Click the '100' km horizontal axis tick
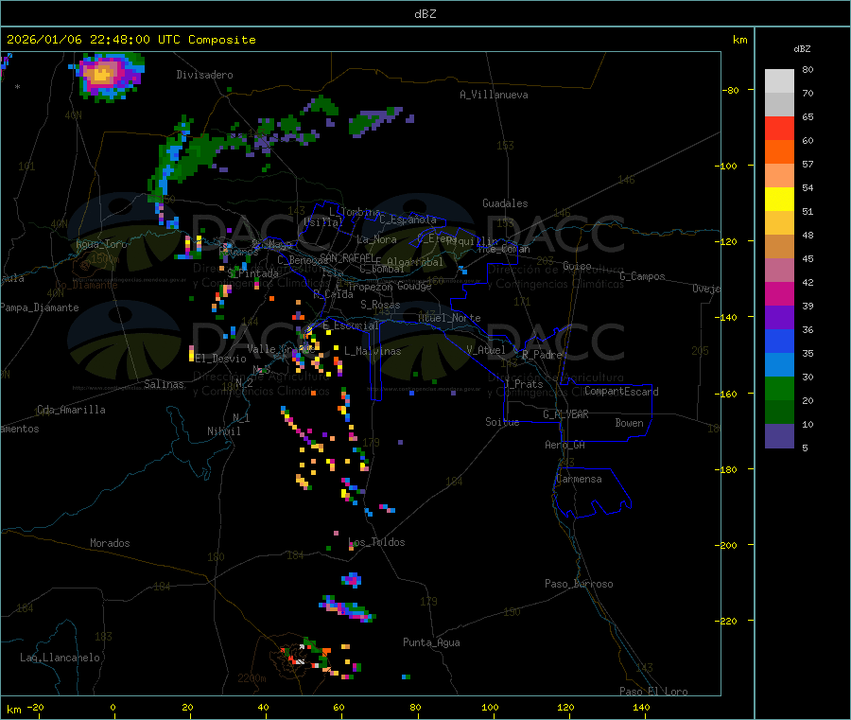The image size is (851, 720). [x=490, y=707]
